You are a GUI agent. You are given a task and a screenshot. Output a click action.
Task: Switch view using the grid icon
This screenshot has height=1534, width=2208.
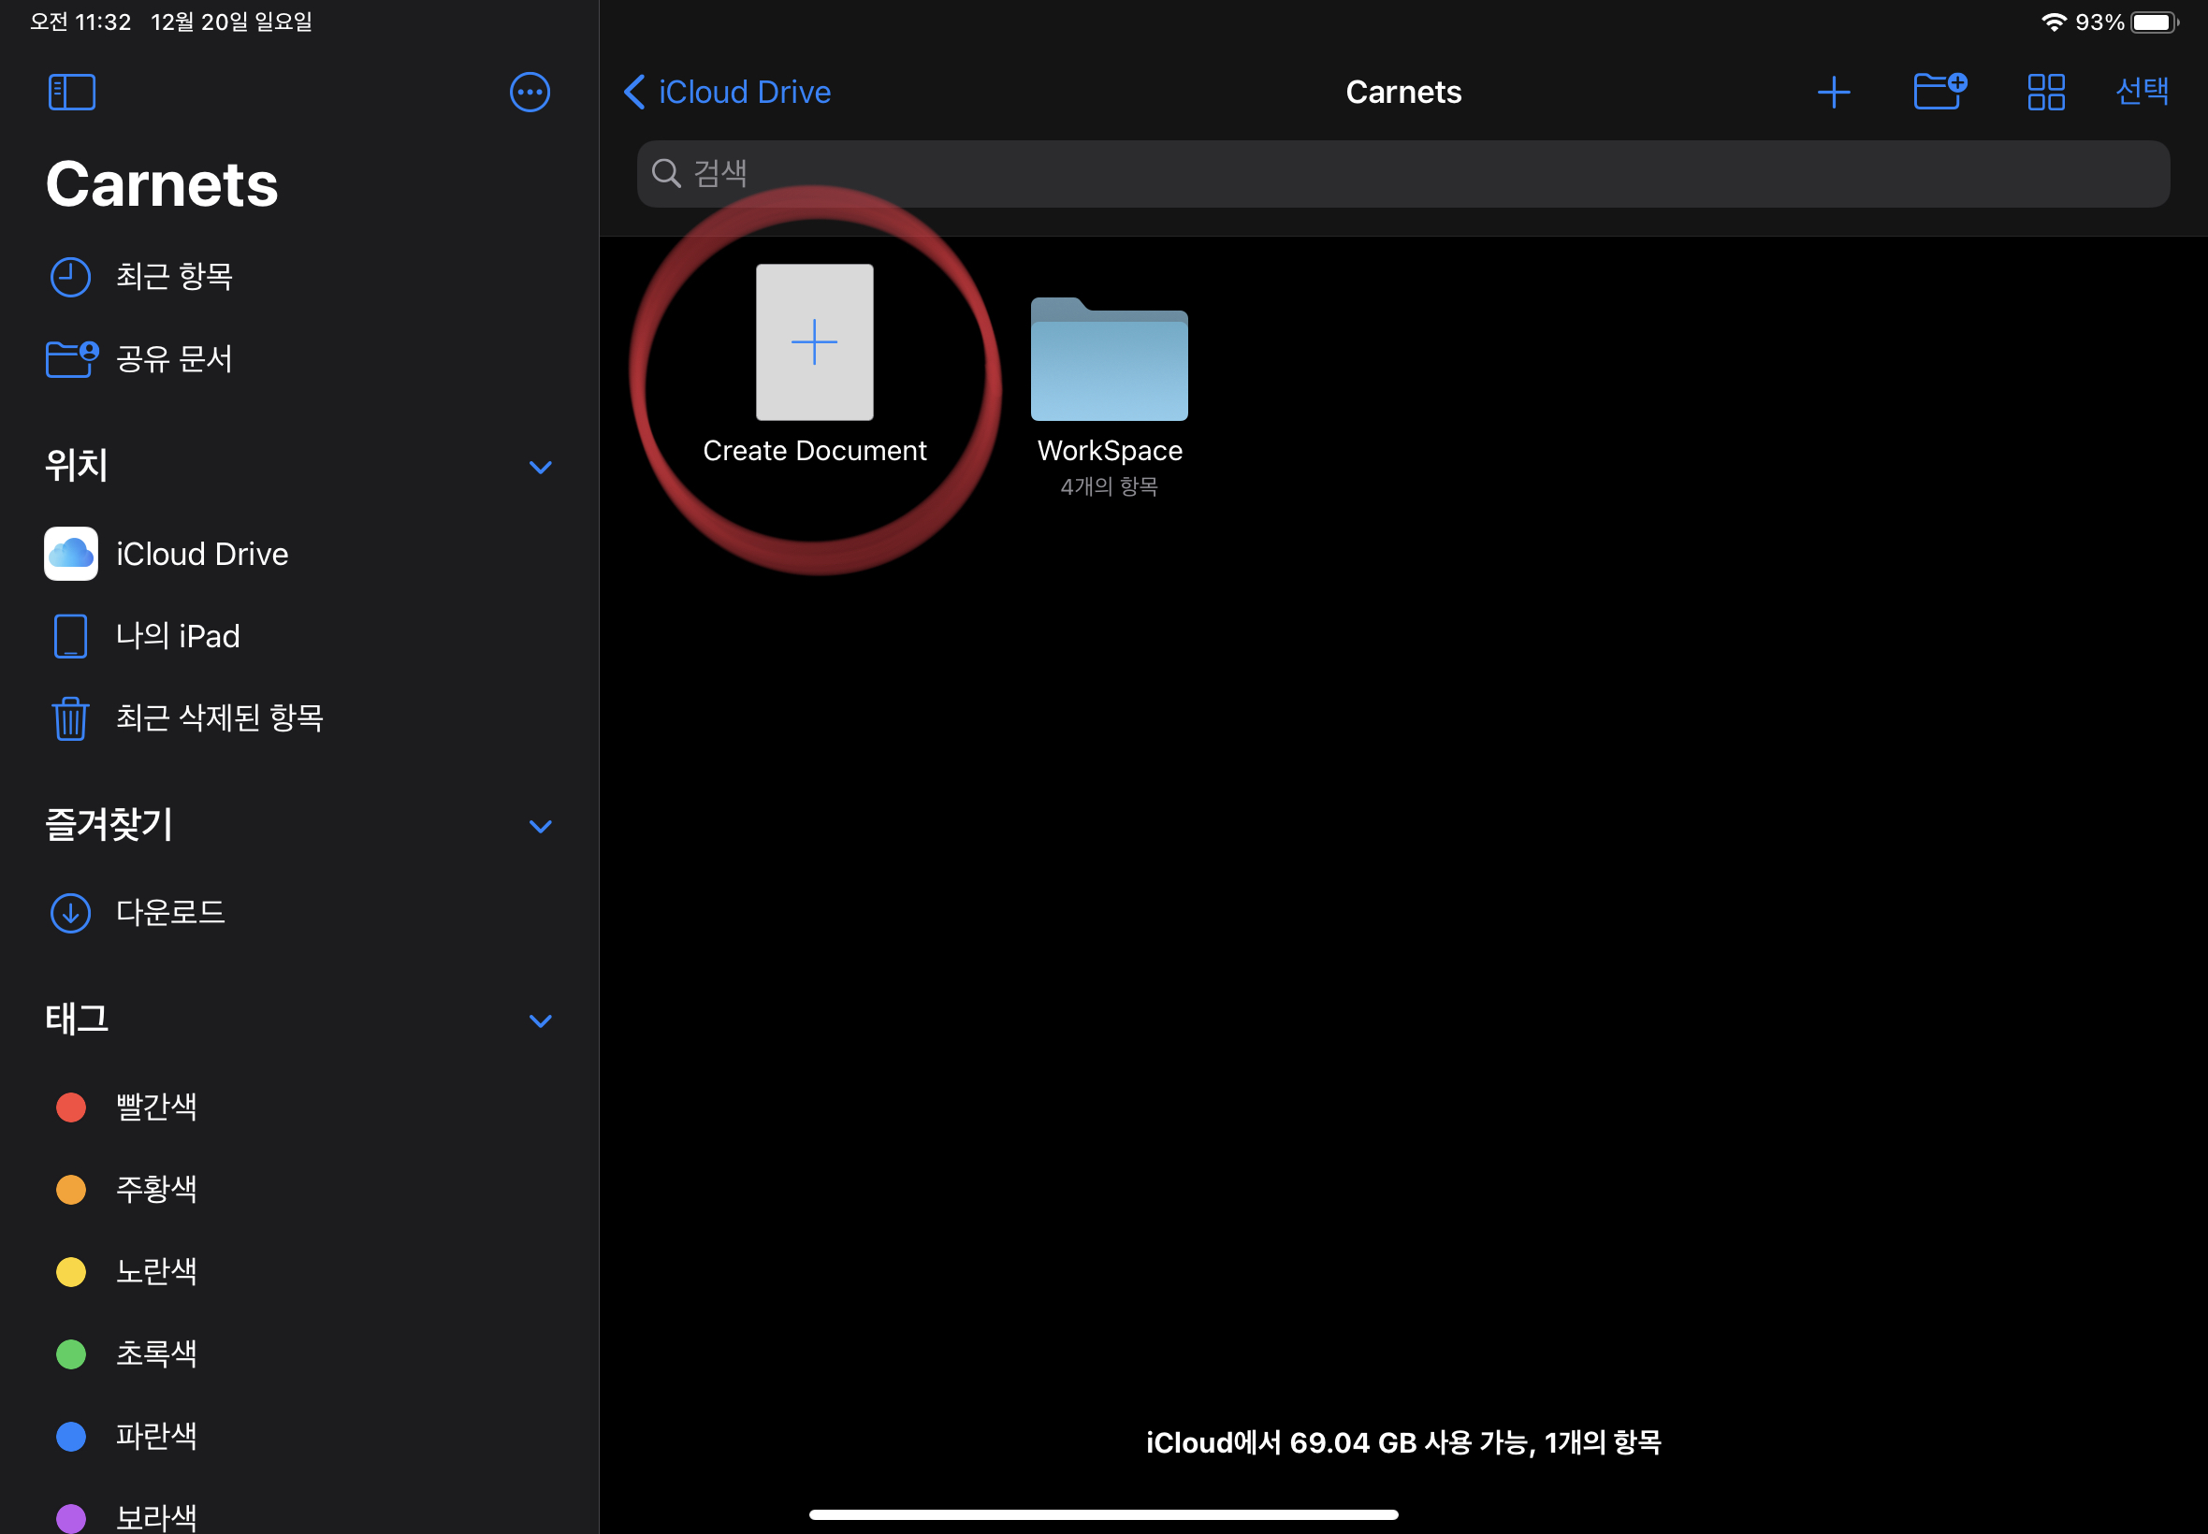[x=2045, y=93]
